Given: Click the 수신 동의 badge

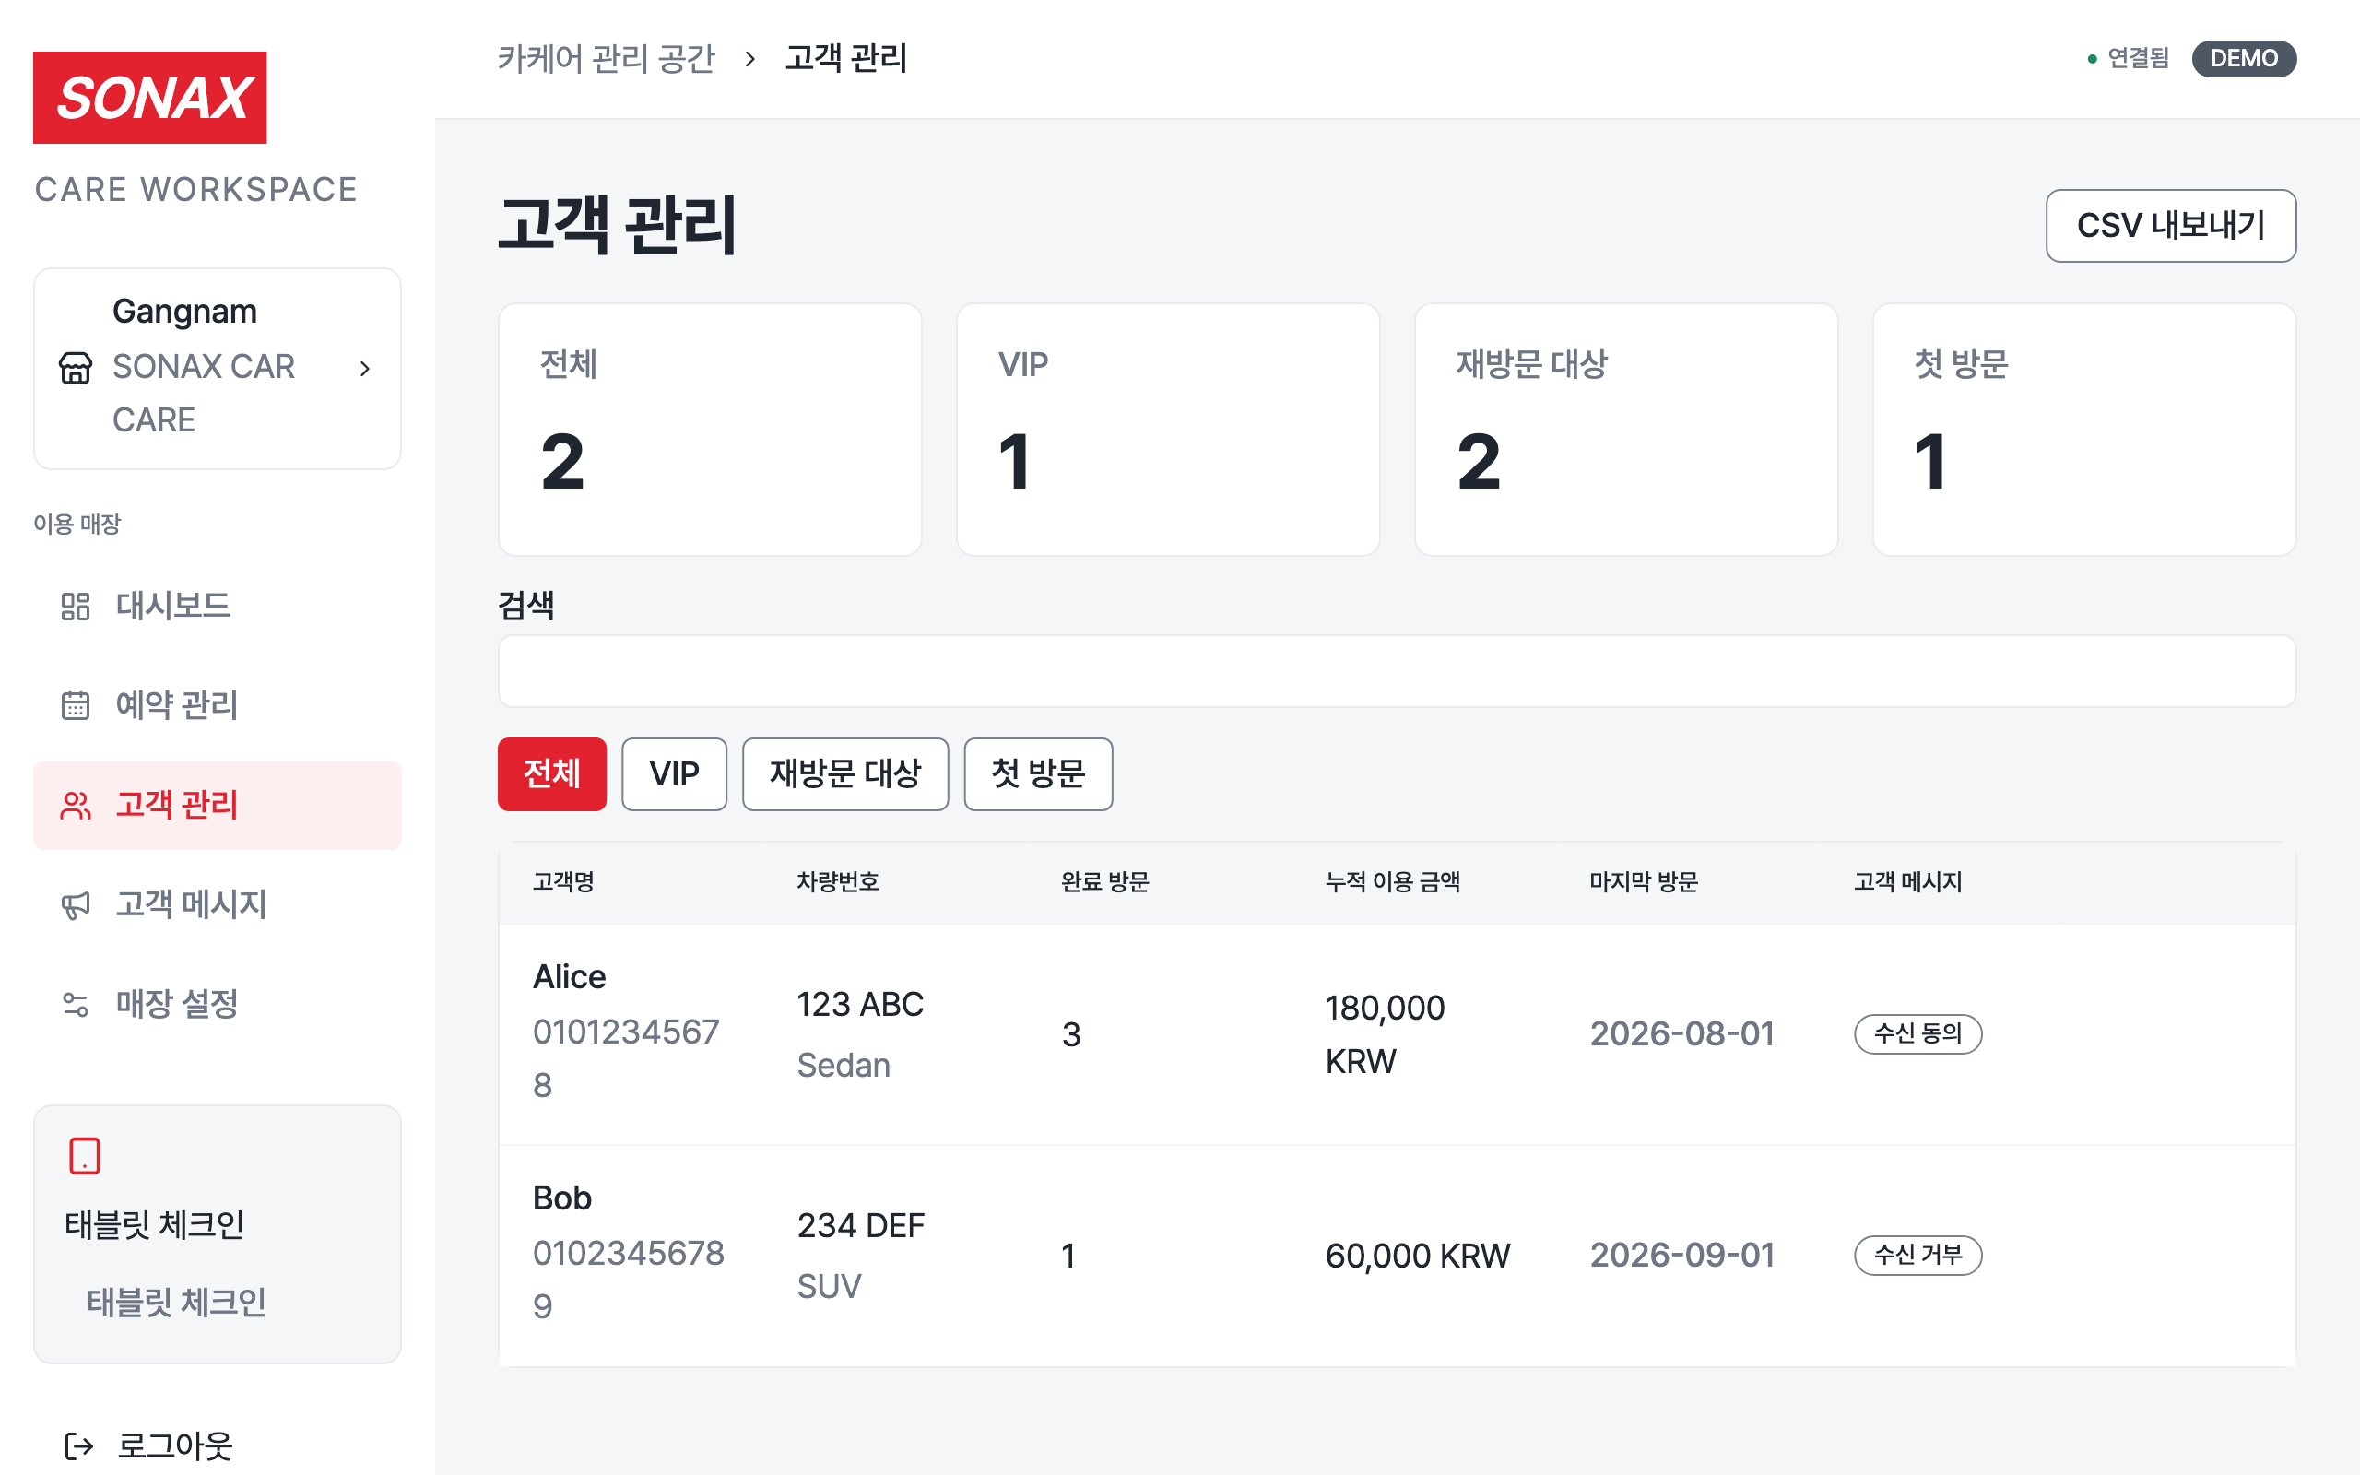Looking at the screenshot, I should (x=1917, y=1034).
